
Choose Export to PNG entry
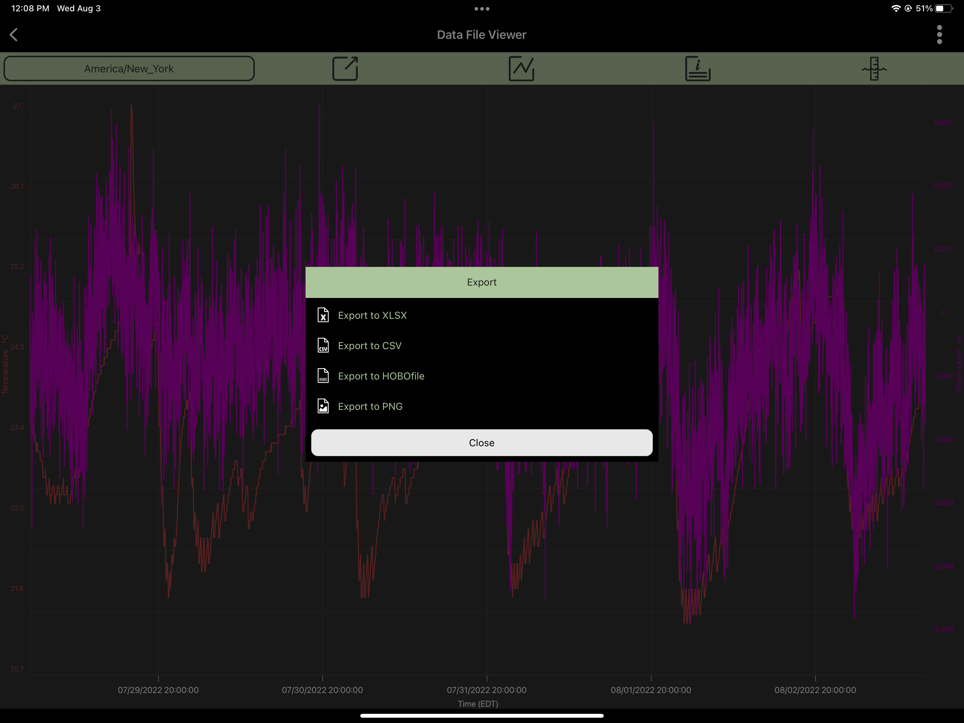click(370, 406)
